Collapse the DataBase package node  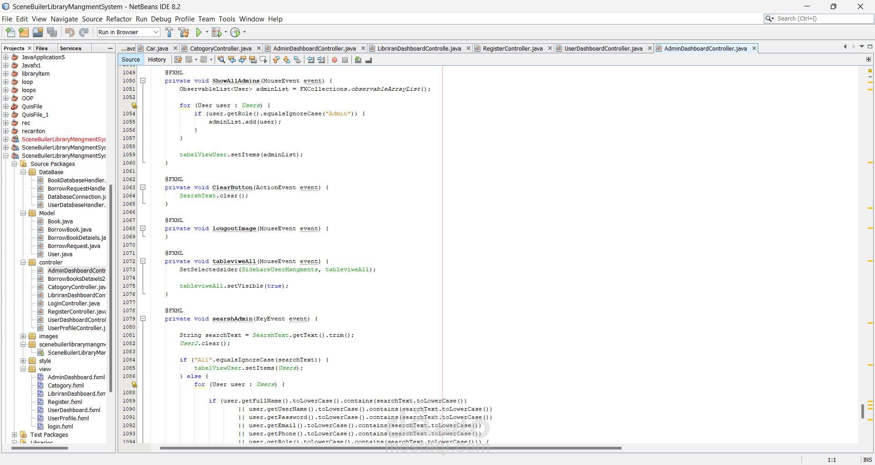click(x=23, y=172)
